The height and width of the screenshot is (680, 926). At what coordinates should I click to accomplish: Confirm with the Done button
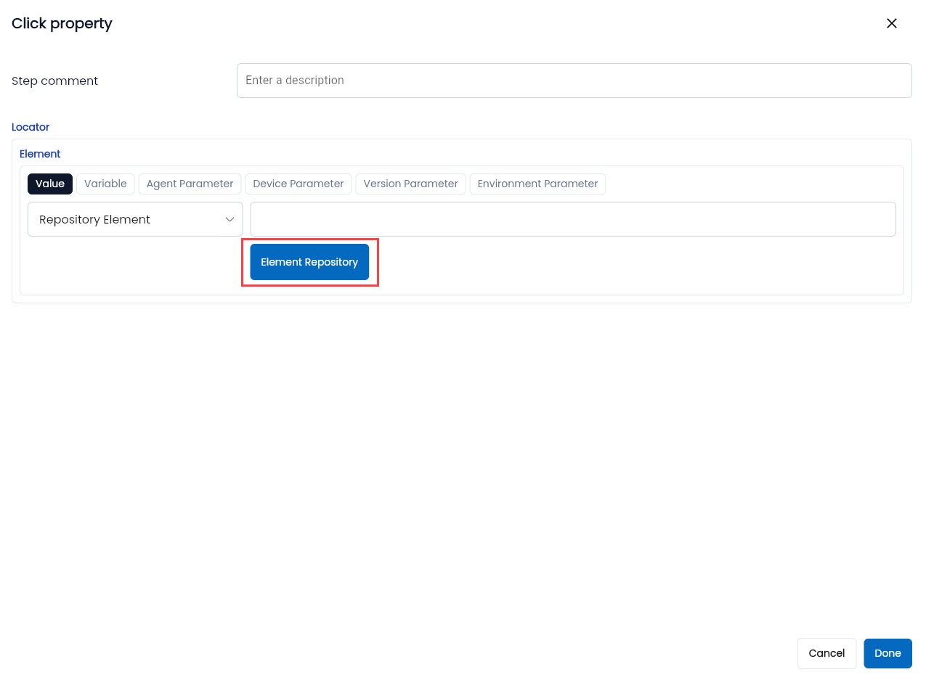[888, 653]
